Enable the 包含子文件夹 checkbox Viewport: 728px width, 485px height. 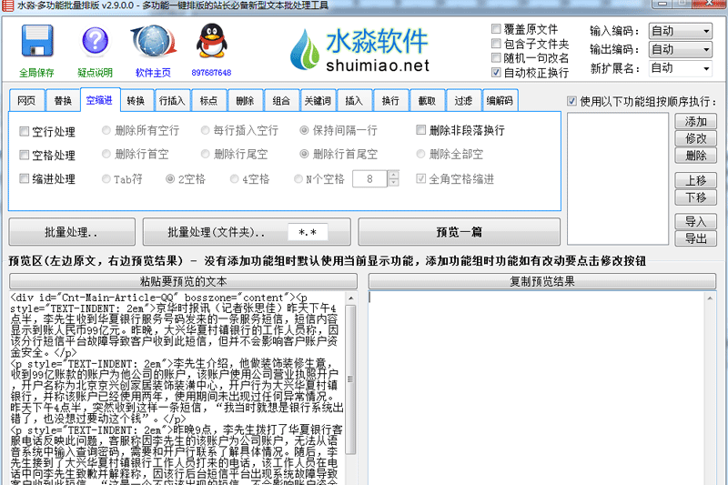tap(496, 44)
